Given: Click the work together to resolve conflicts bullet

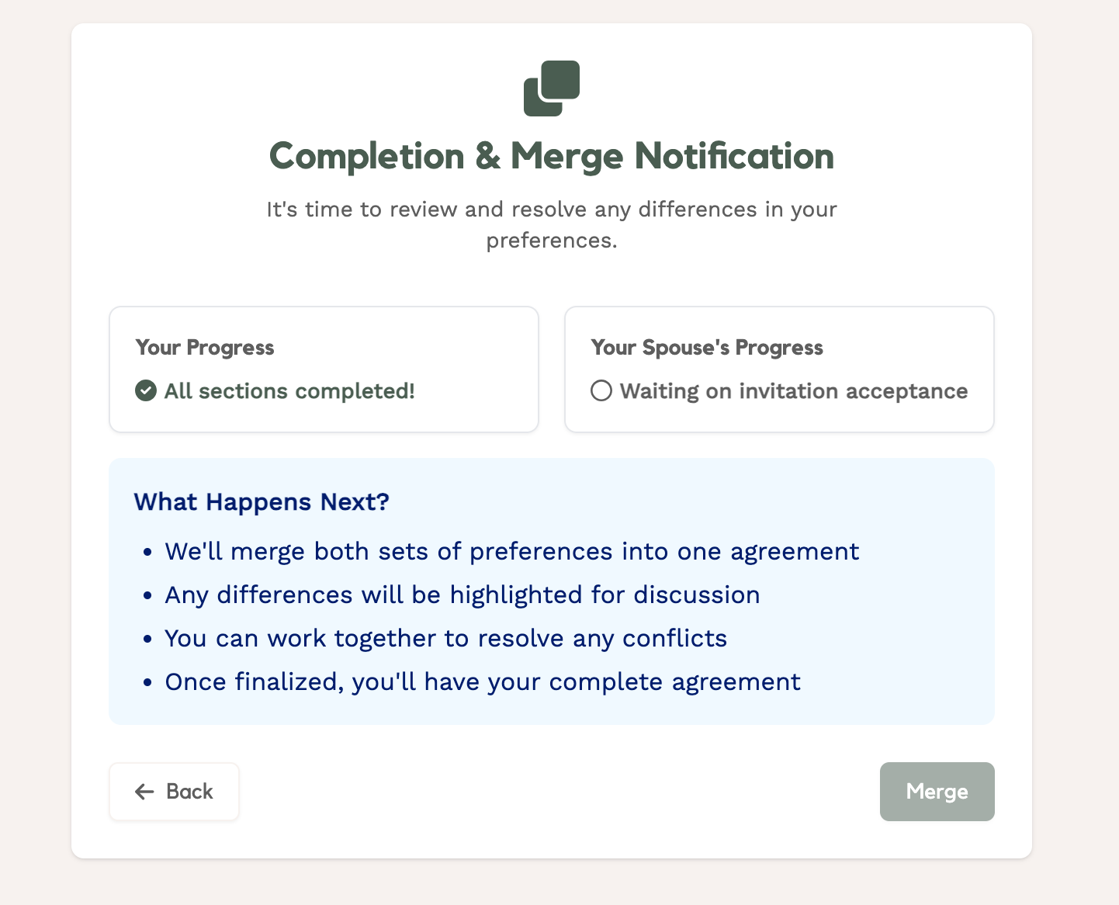Looking at the screenshot, I should [x=446, y=639].
